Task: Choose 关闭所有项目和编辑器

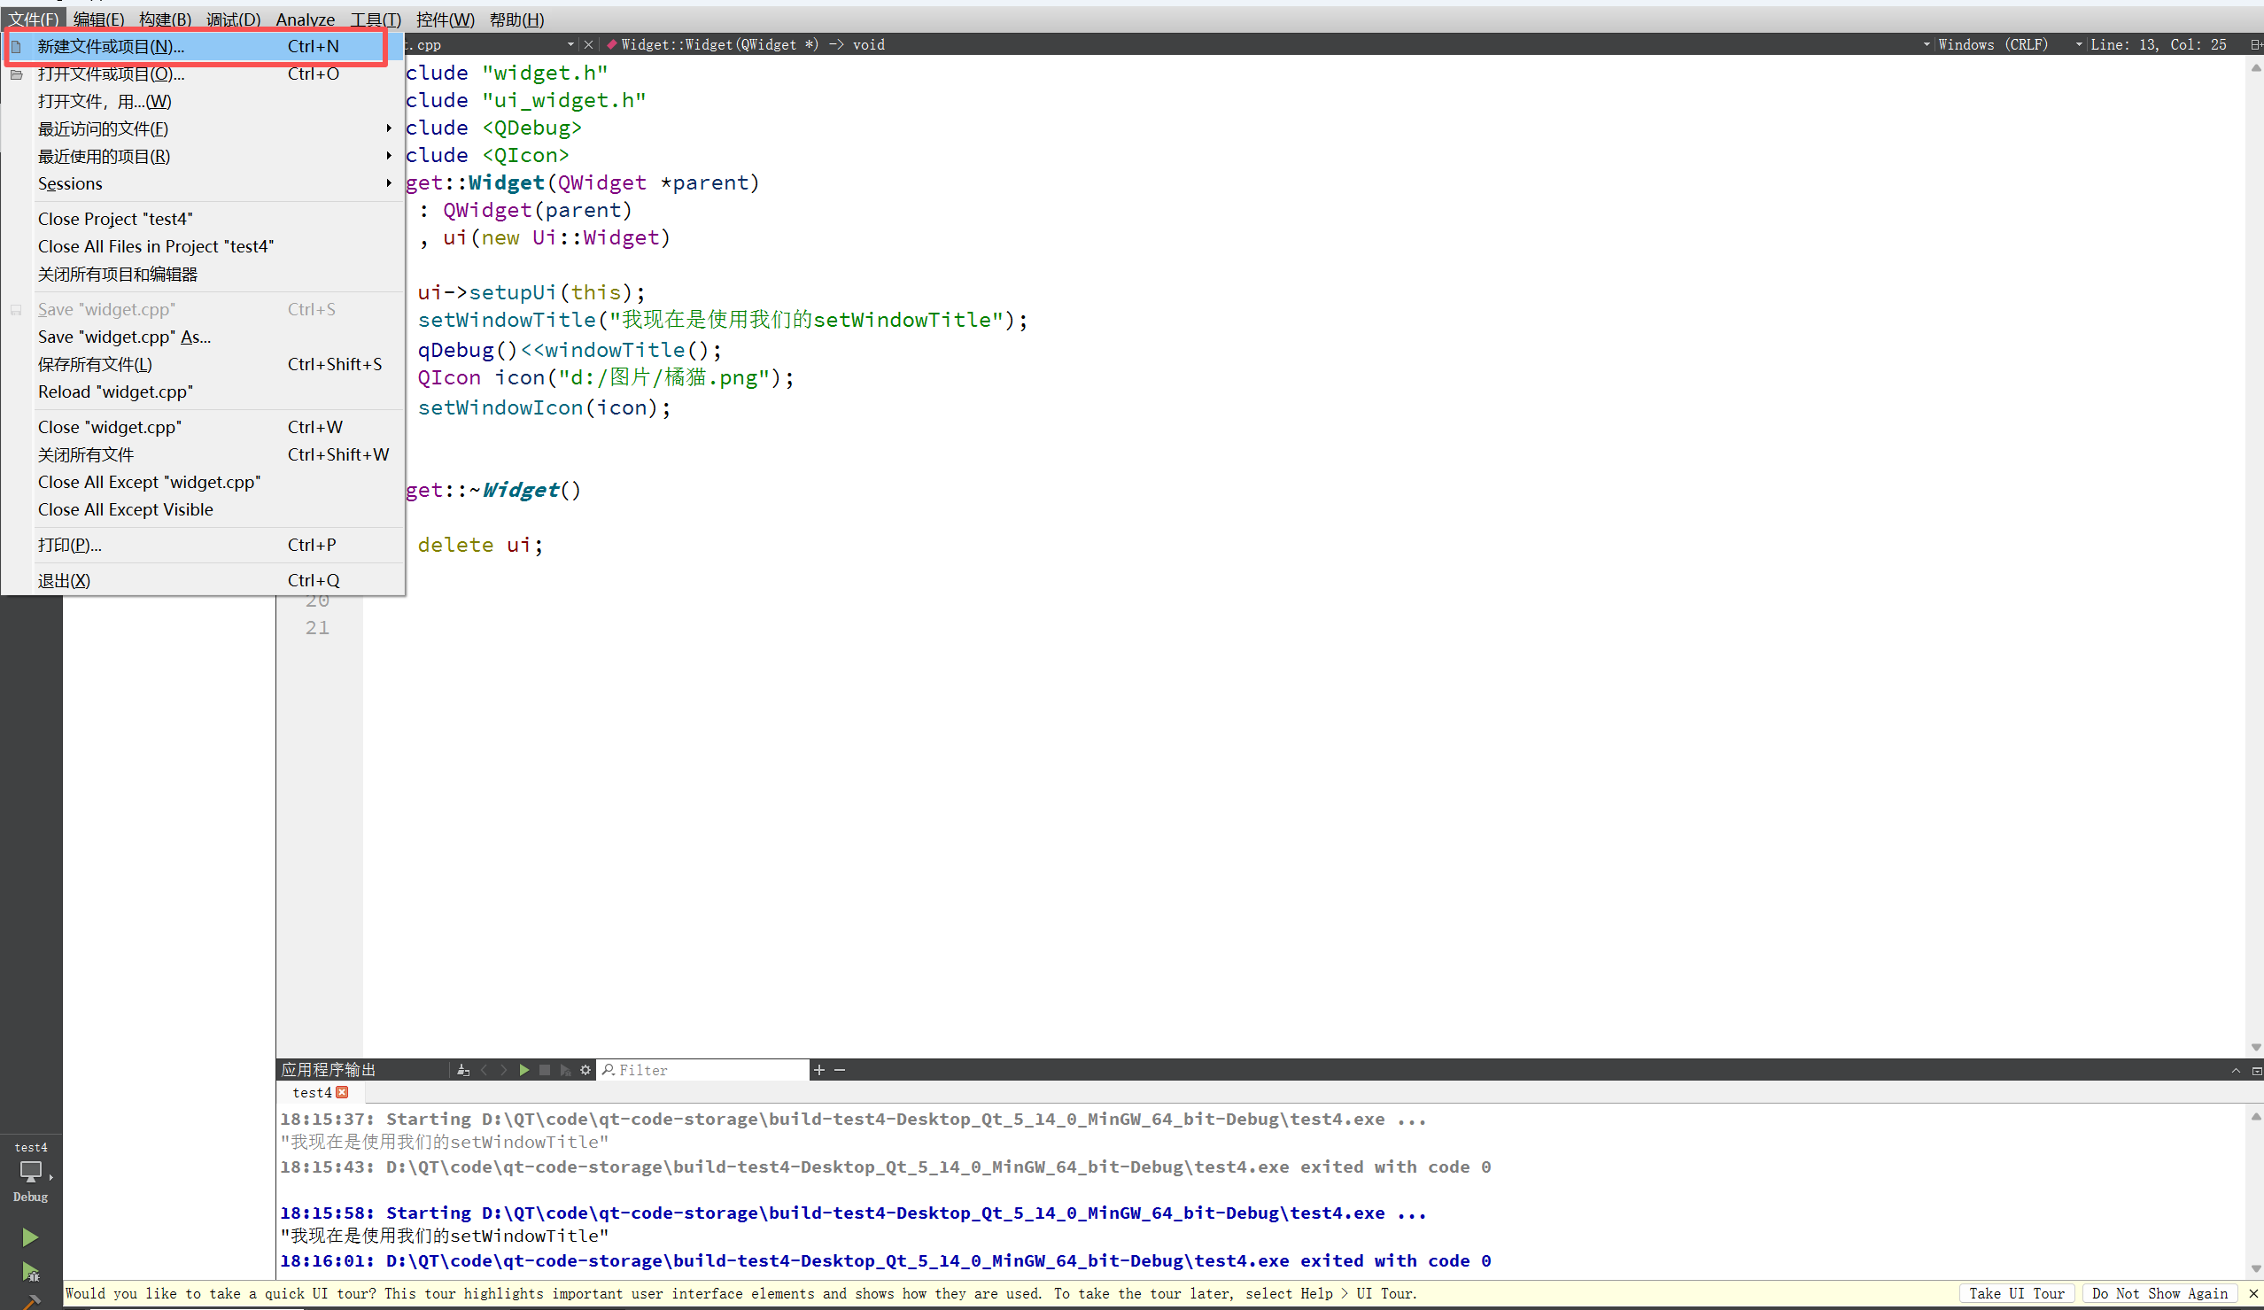Action: 202,274
